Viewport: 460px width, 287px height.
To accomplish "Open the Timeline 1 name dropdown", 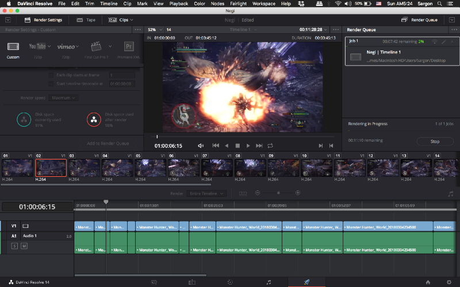I will (x=243, y=30).
